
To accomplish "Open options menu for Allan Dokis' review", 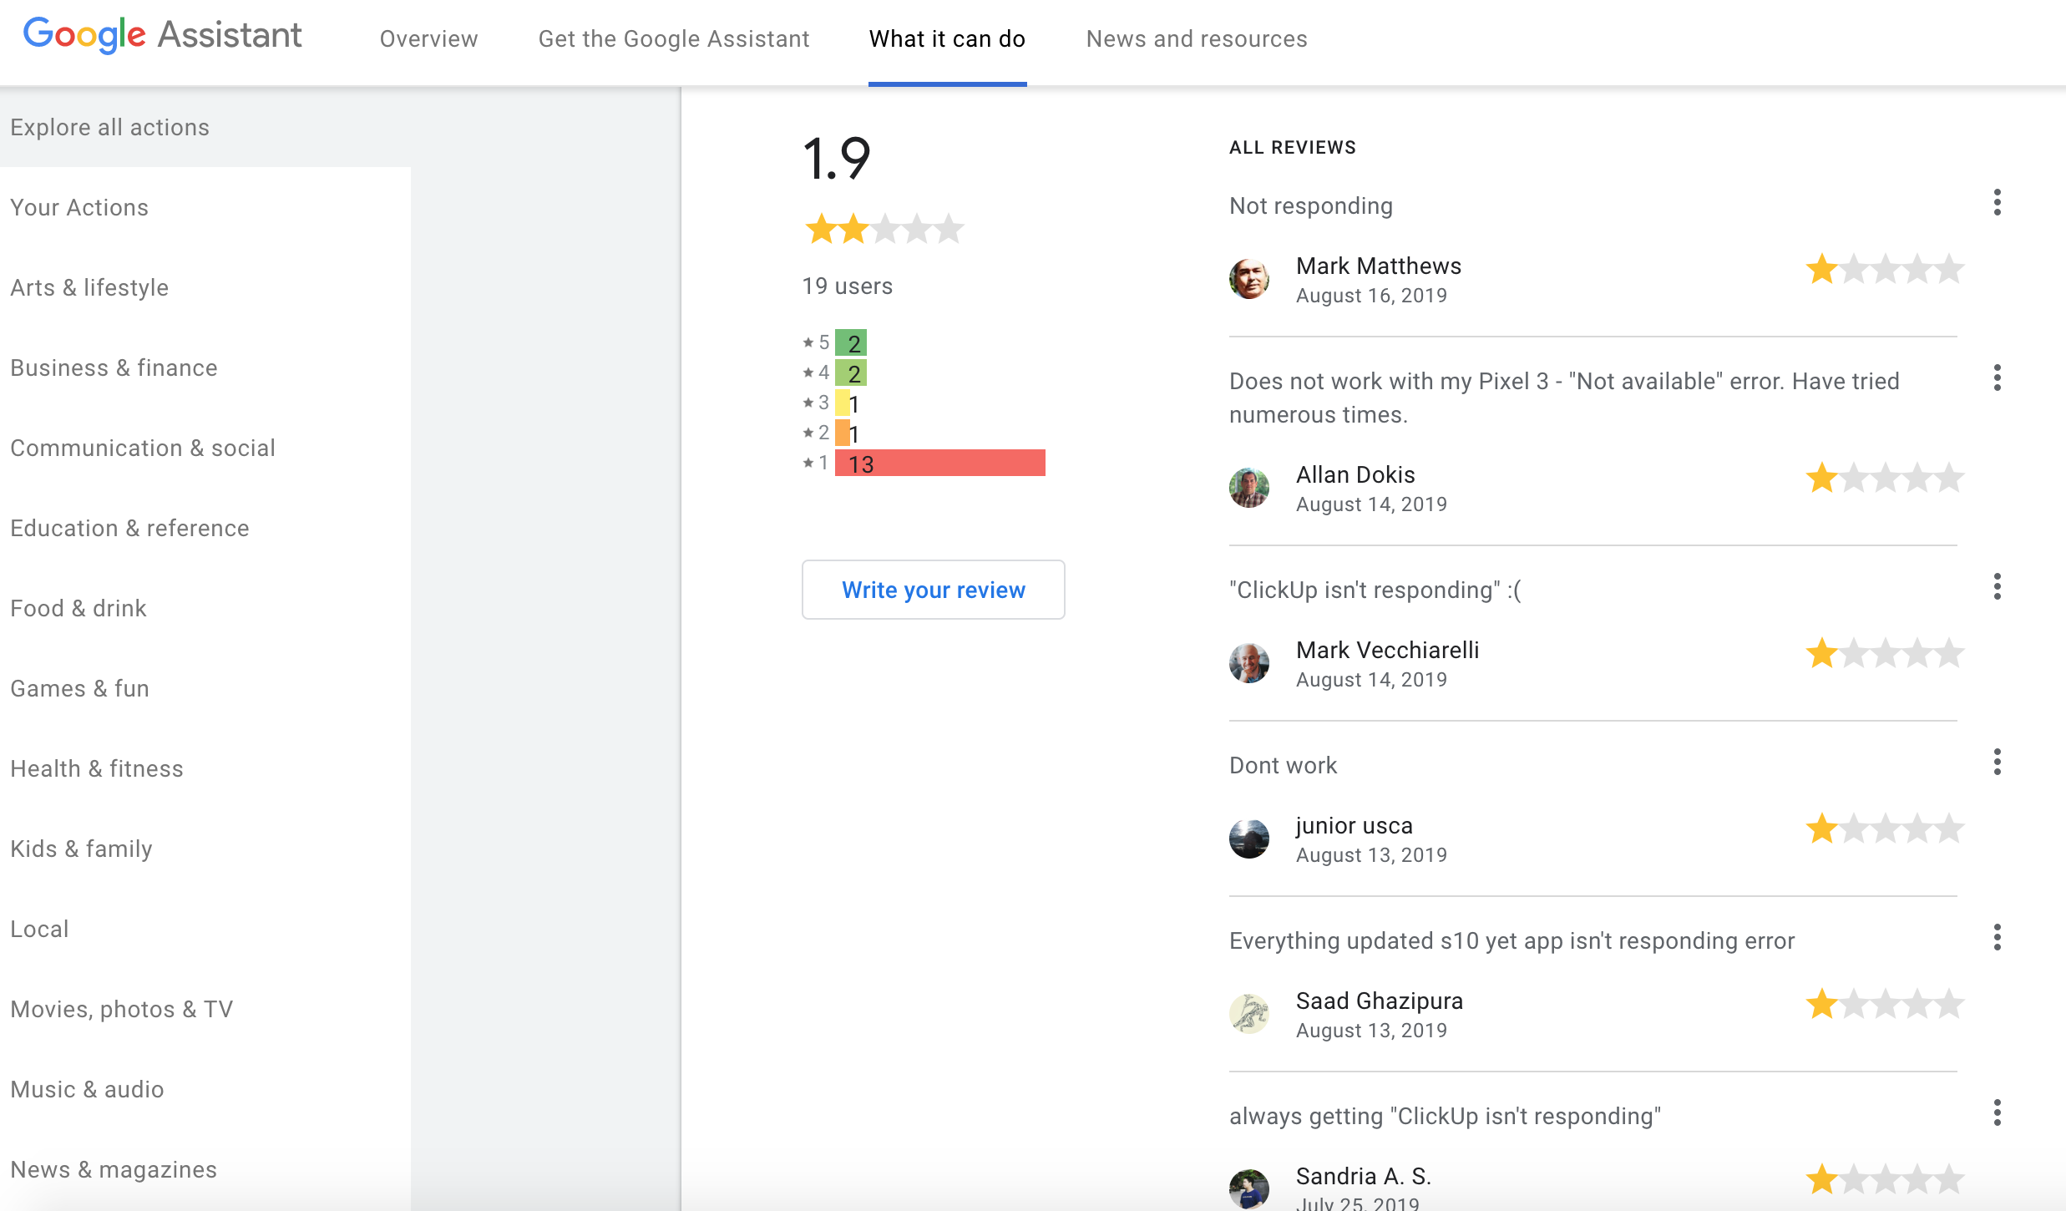I will point(1998,377).
